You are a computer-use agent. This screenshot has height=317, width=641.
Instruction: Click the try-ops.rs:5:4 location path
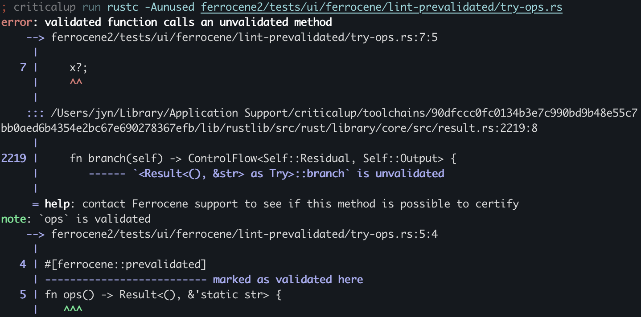click(244, 234)
